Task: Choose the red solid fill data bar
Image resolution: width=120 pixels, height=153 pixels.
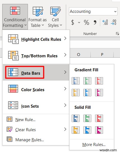Action: tap(99, 118)
